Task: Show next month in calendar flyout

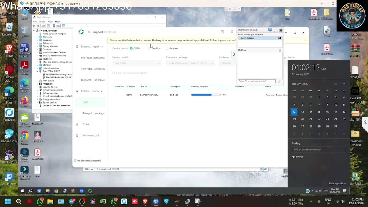Action: pyautogui.click(x=344, y=84)
